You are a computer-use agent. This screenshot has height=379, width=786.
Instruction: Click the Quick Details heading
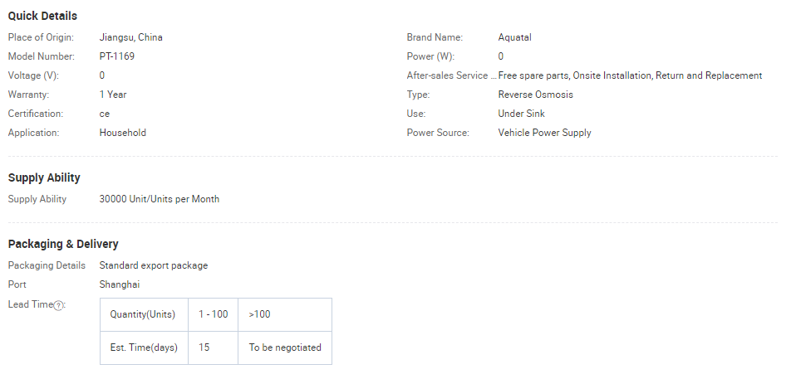(42, 16)
